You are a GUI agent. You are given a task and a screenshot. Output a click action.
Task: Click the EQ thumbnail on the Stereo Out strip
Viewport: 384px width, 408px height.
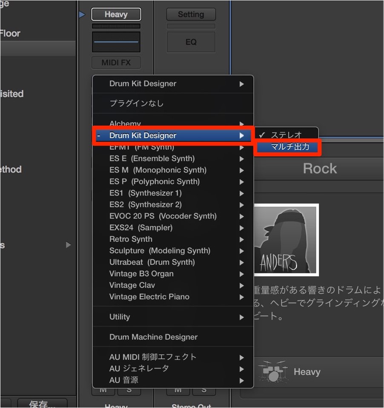pos(191,42)
